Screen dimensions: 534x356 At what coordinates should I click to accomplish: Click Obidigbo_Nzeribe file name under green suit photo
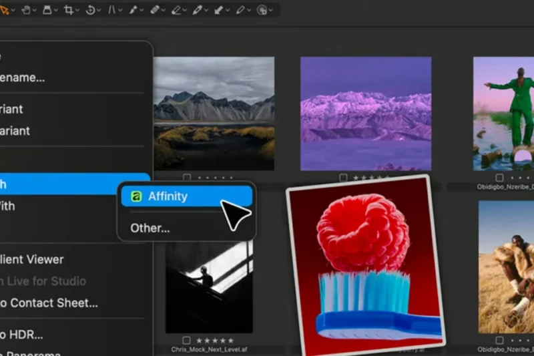pyautogui.click(x=505, y=187)
